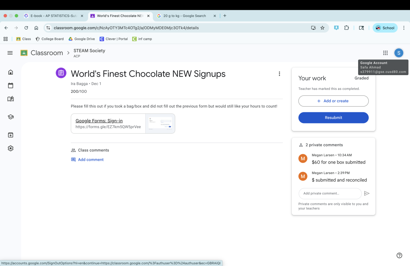
Task: Open the help question mark icon
Action: [399, 255]
